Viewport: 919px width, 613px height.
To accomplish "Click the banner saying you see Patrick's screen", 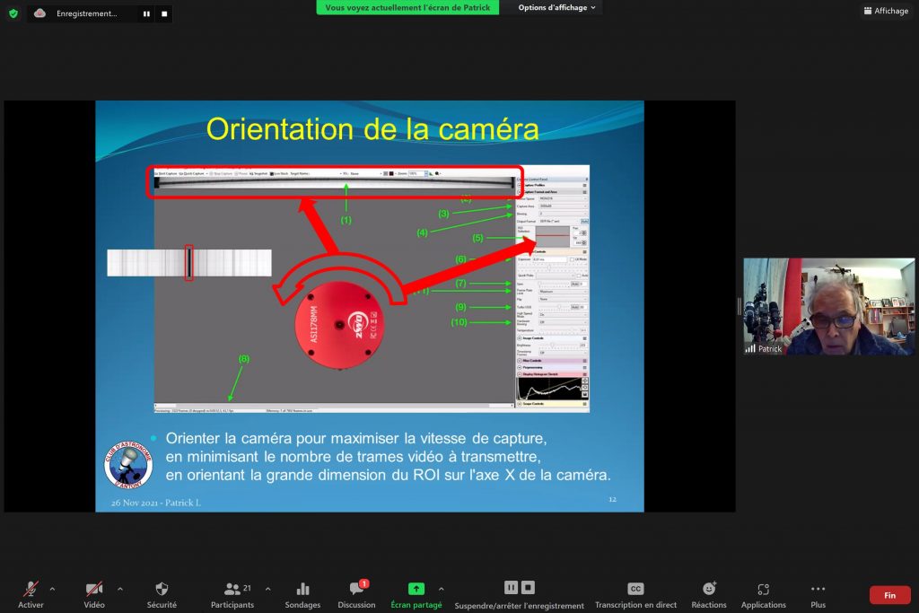I will pos(407,7).
